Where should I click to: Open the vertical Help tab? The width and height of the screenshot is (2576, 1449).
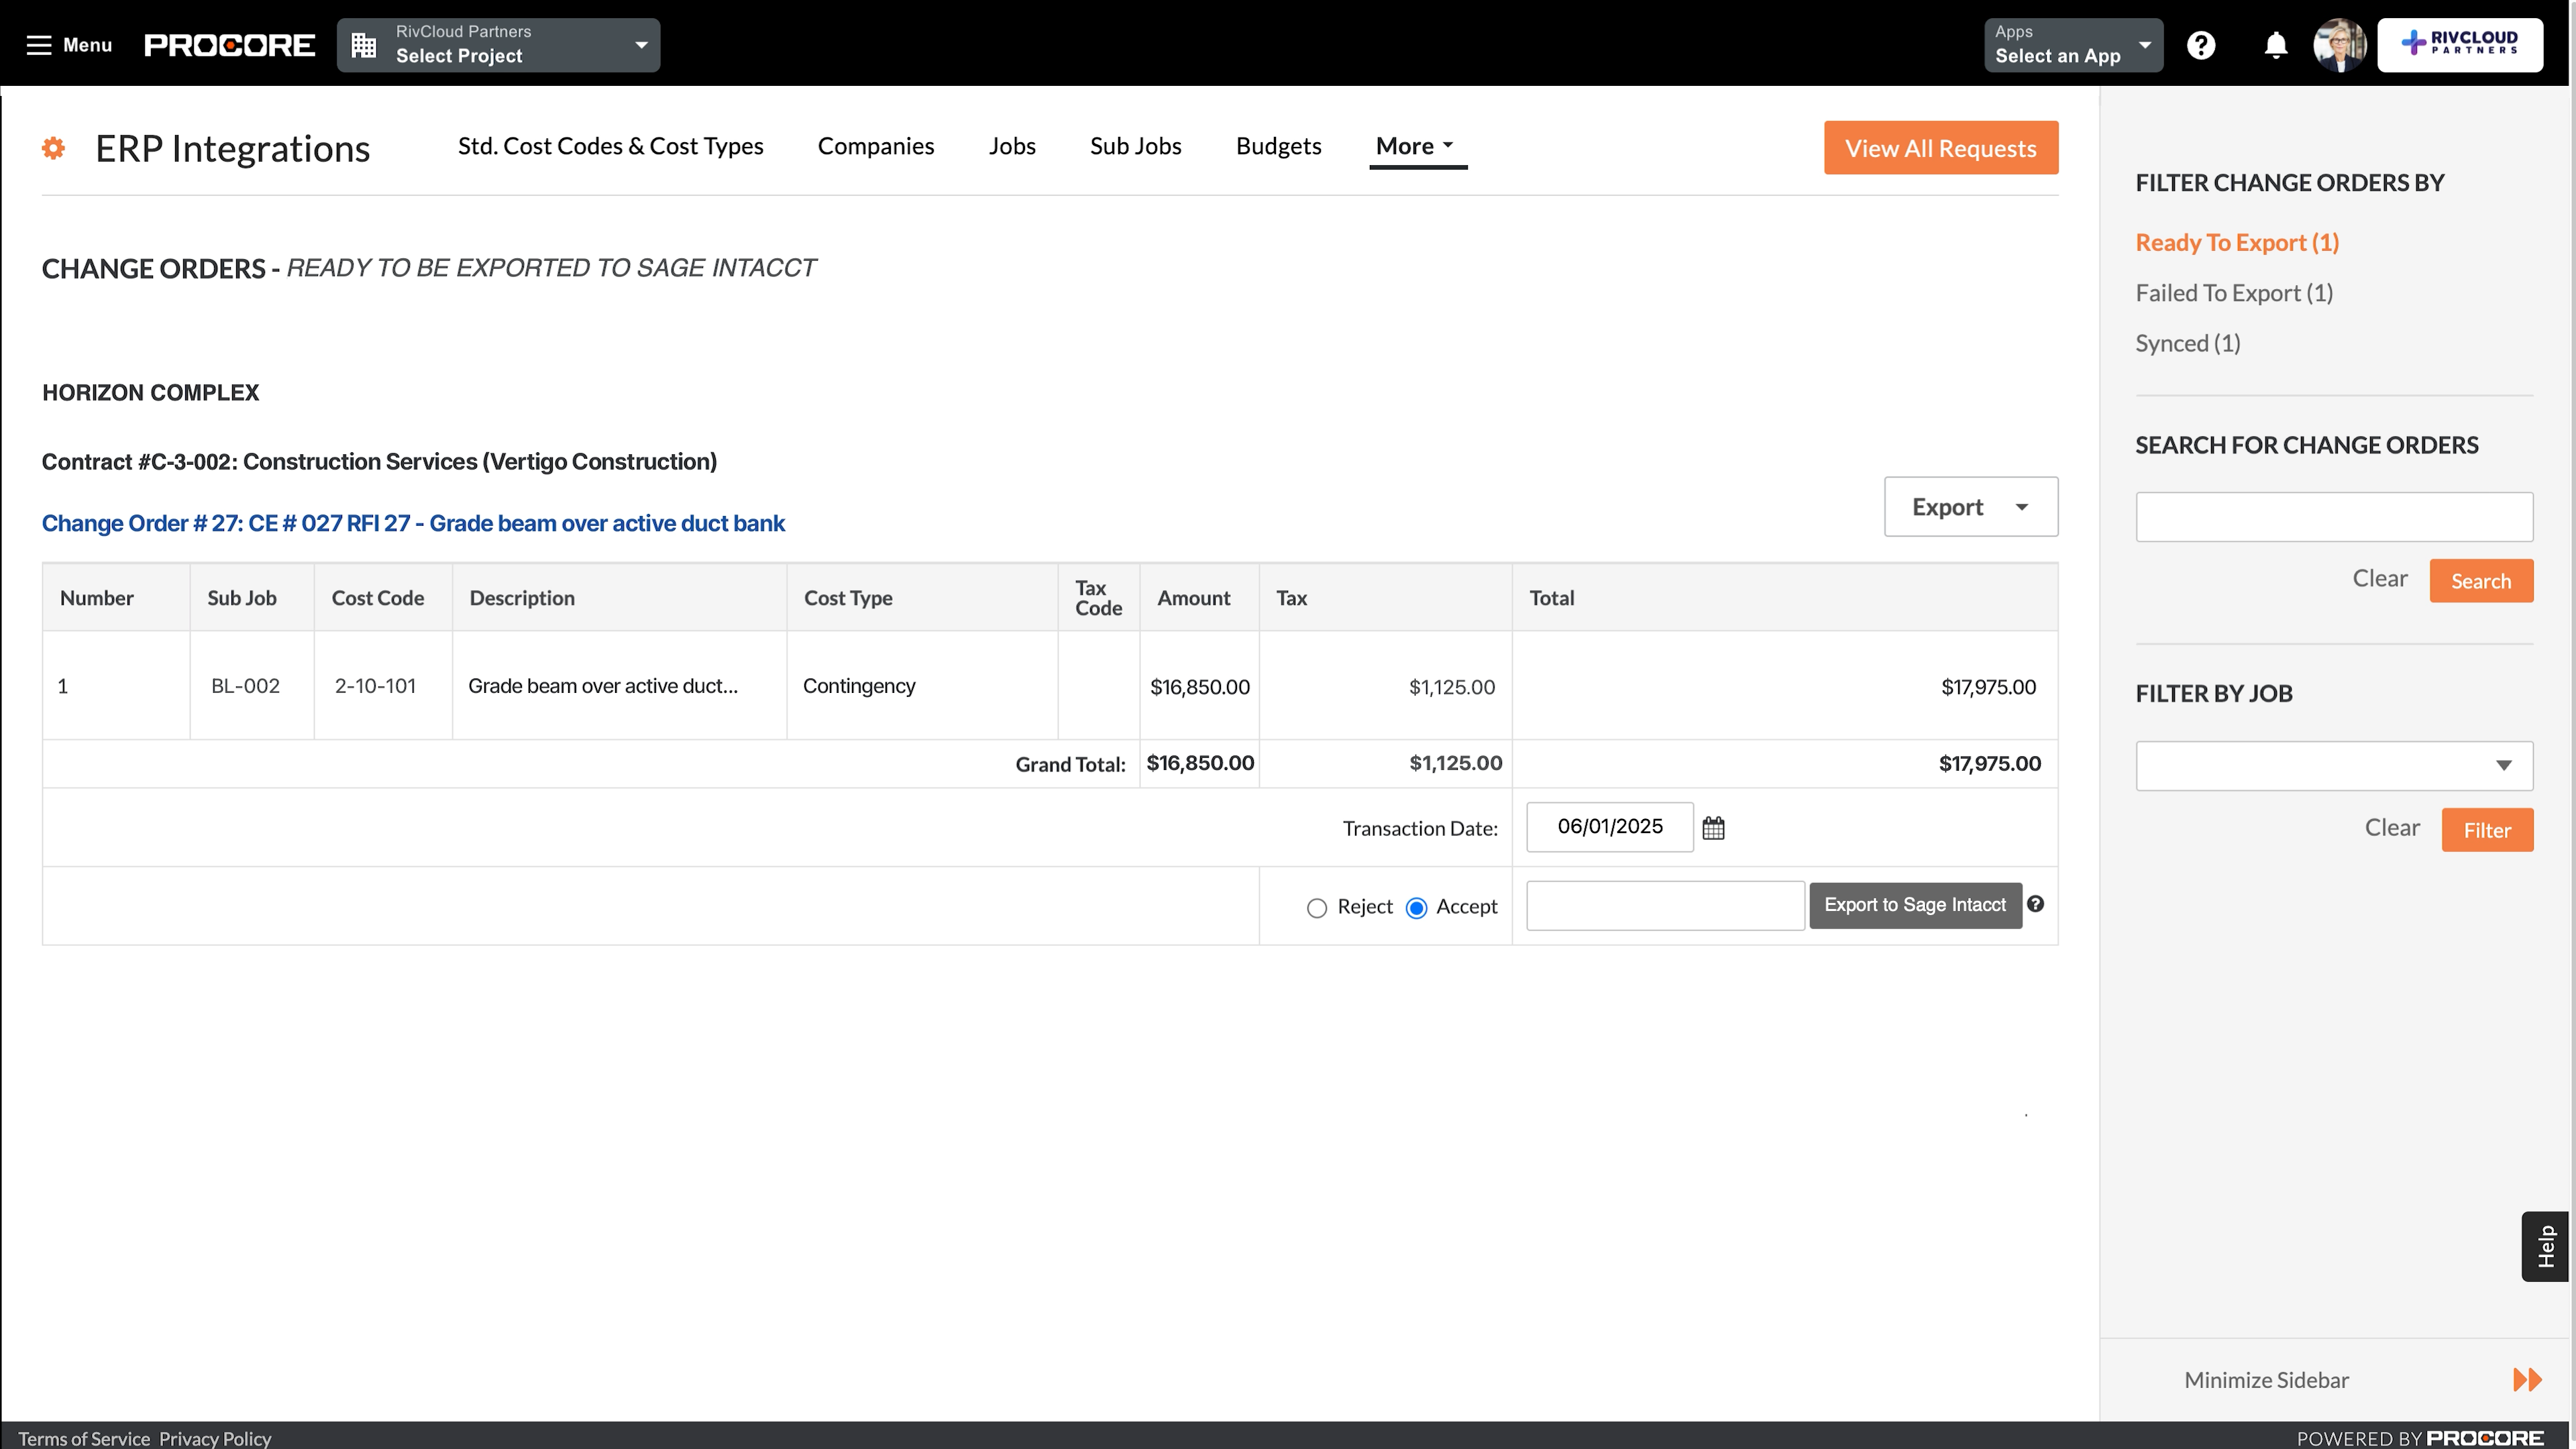point(2546,1246)
